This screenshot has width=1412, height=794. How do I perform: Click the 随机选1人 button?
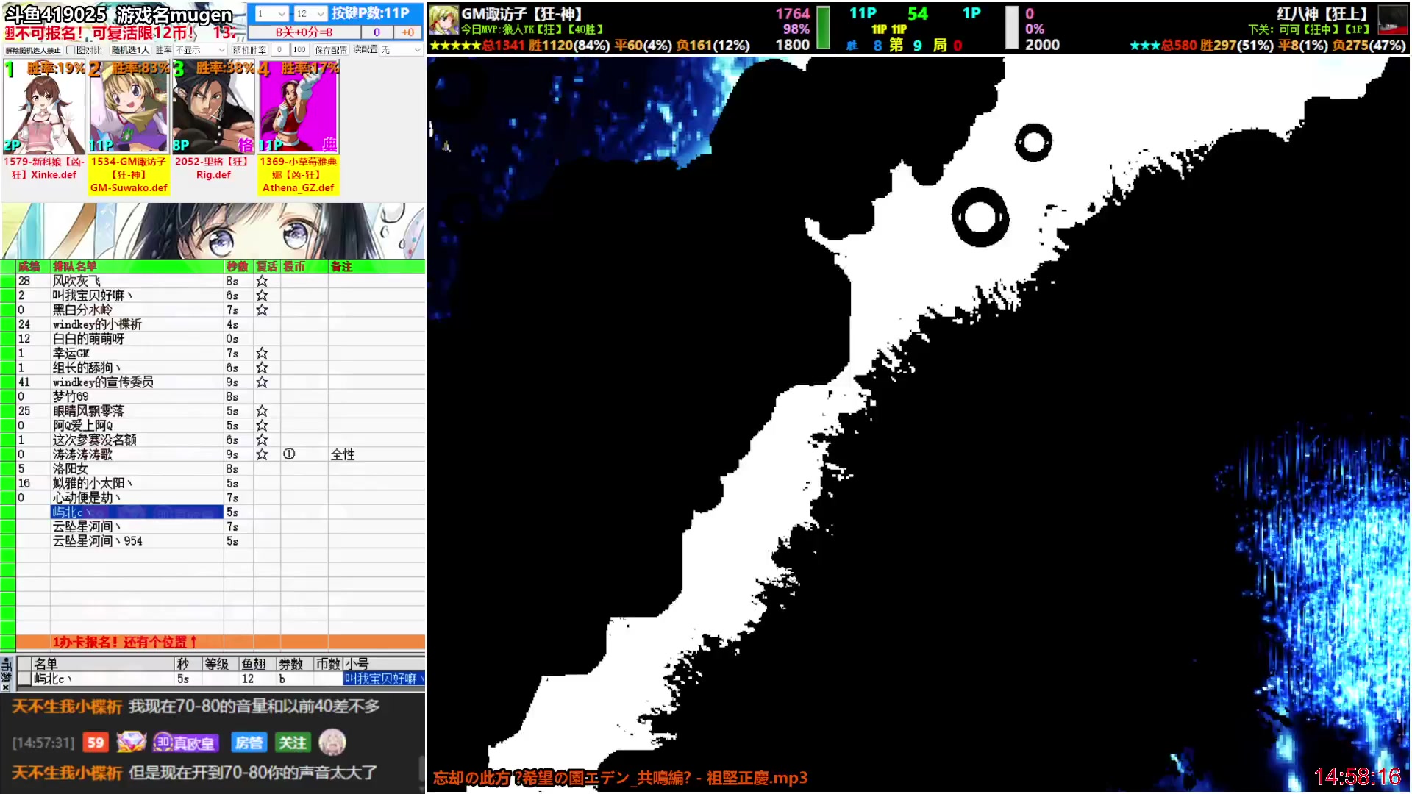pos(130,50)
